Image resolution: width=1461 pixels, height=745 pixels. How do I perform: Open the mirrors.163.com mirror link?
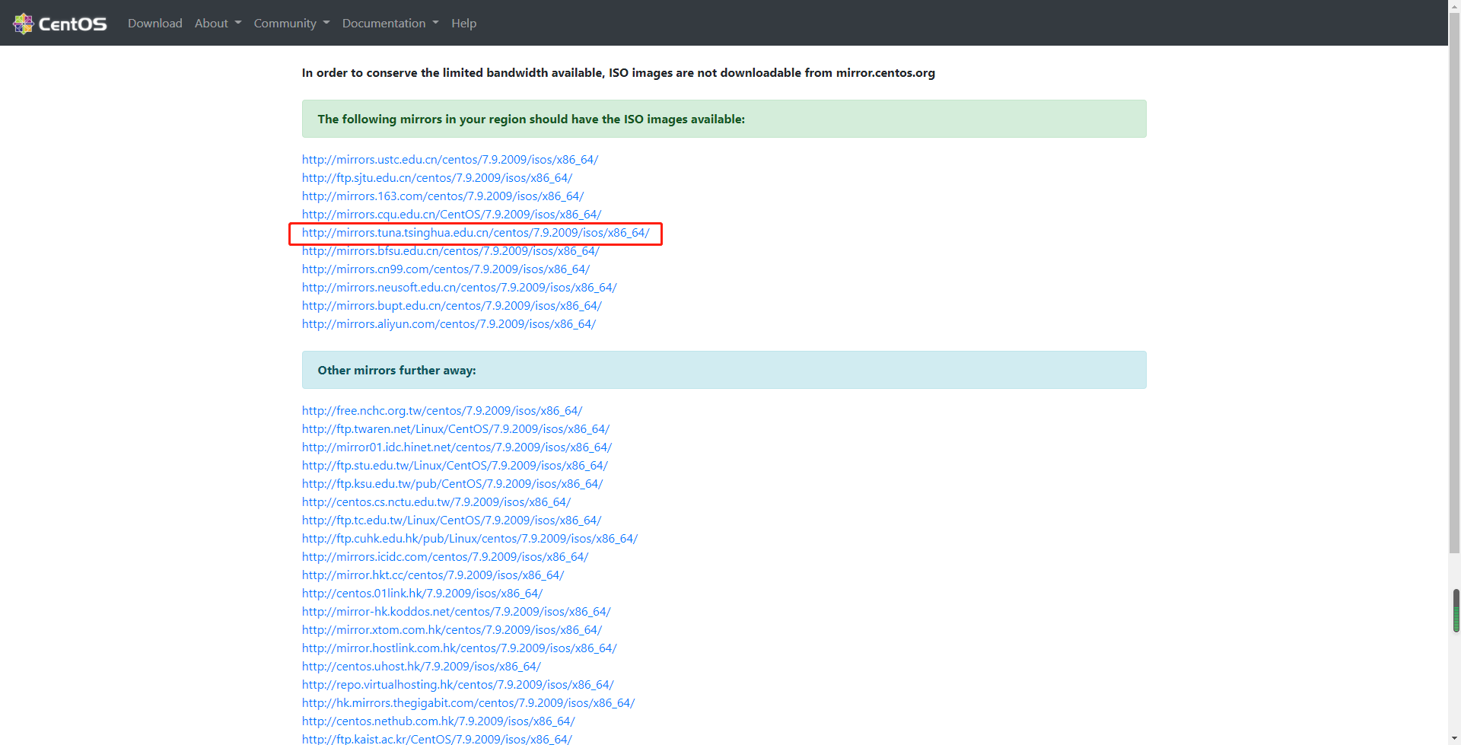click(x=442, y=196)
